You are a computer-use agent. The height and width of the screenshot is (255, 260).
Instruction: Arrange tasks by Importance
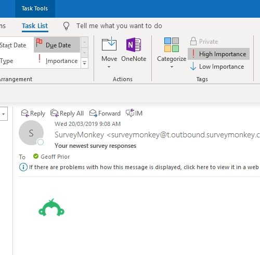point(57,60)
